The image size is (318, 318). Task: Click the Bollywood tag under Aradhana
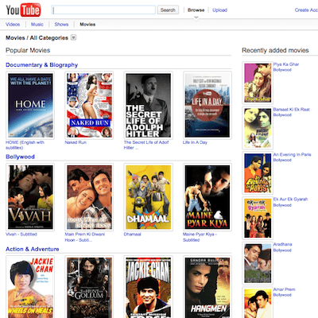click(x=282, y=250)
